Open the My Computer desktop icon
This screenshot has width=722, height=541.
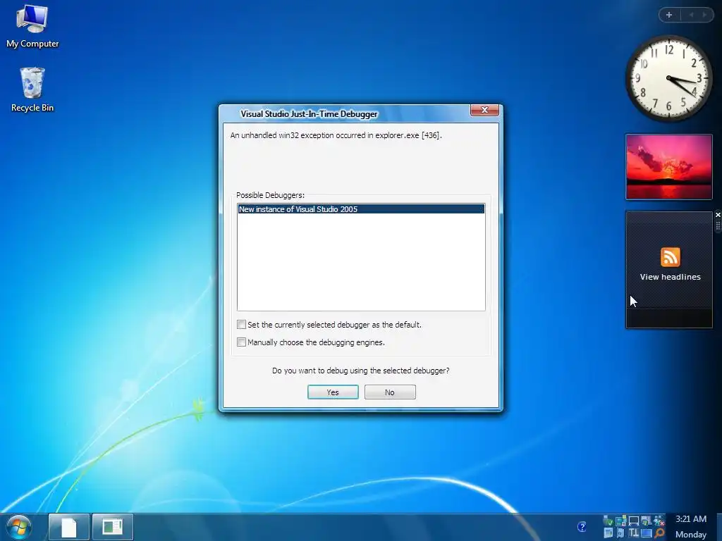point(32,26)
